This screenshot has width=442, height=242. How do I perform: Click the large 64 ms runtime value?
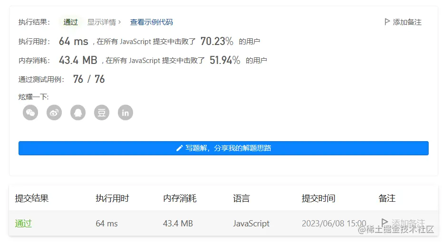pyautogui.click(x=73, y=41)
